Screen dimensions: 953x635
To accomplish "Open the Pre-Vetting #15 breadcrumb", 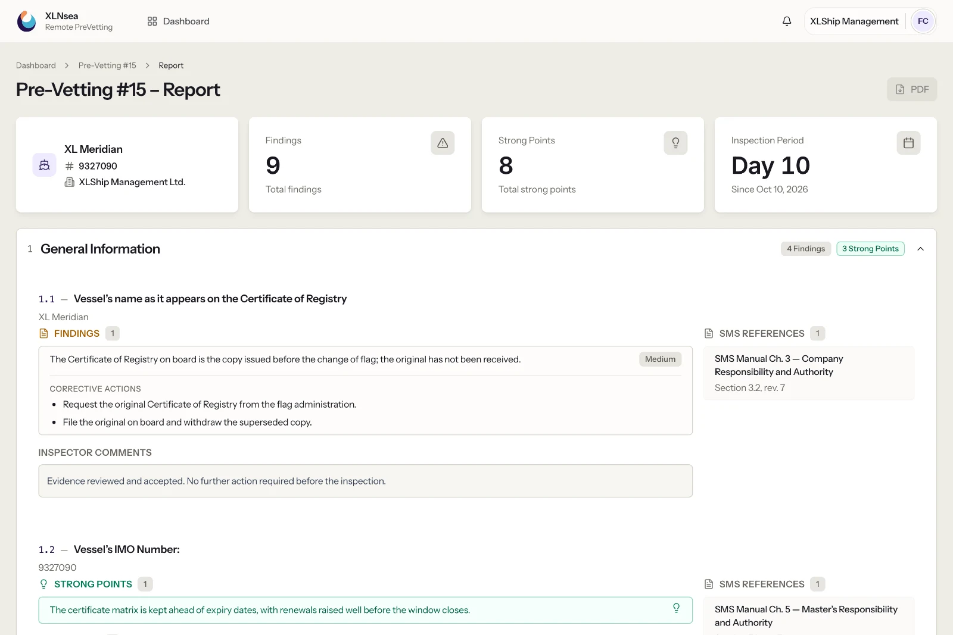I will pyautogui.click(x=107, y=65).
